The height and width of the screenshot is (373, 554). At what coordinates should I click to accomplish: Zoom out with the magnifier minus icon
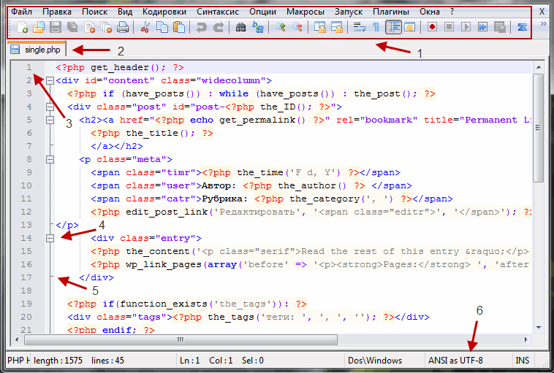click(297, 27)
